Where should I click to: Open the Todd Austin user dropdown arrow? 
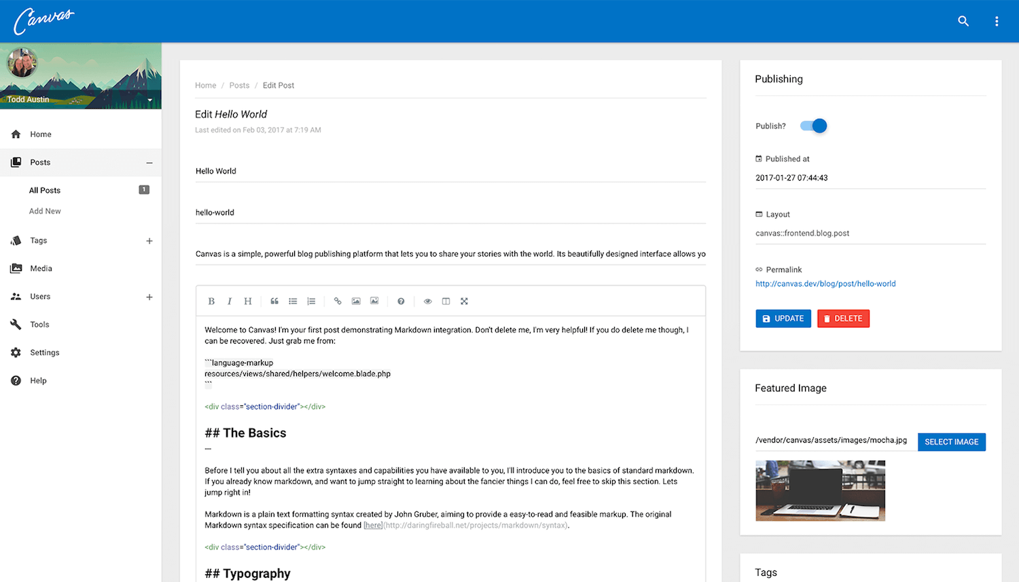pos(150,100)
